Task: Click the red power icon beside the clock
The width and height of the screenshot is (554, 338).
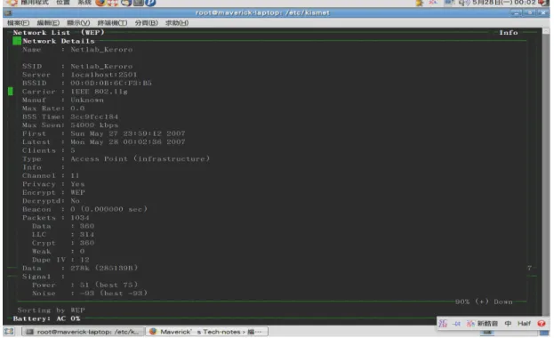Action: pyautogui.click(x=543, y=3)
